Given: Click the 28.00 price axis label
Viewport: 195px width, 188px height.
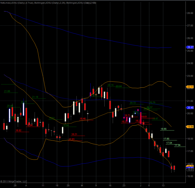Looking at the screenshot, I should click(190, 13).
